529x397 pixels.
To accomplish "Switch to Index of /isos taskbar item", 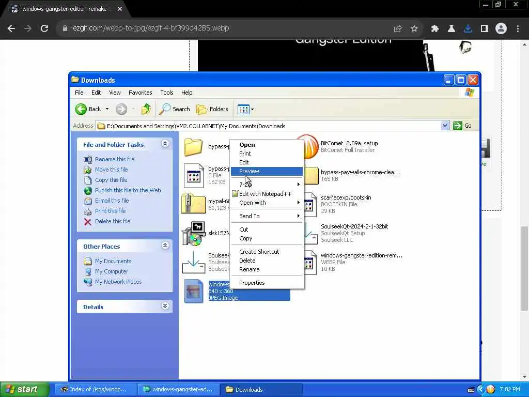I will pos(96,389).
